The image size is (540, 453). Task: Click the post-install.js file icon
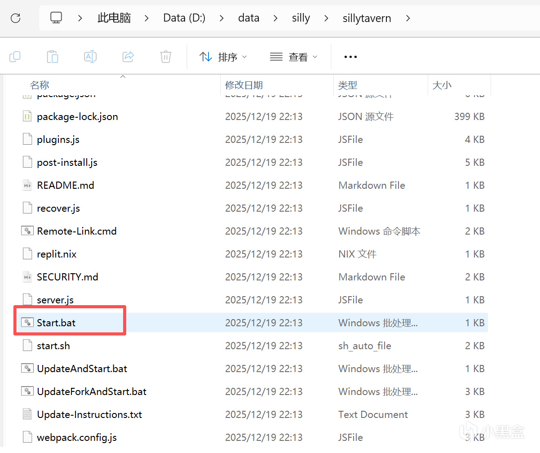[x=27, y=162]
